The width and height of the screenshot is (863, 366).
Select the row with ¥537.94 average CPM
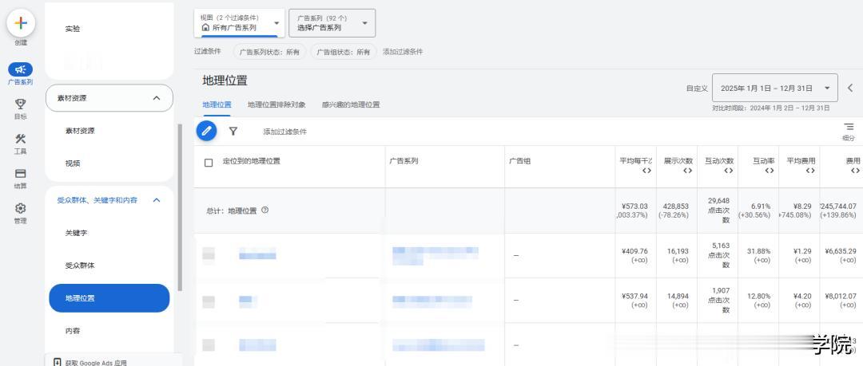click(x=208, y=301)
